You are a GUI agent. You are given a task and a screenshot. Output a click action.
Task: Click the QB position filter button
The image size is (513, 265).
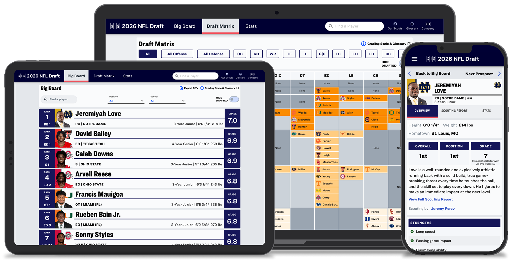(240, 54)
